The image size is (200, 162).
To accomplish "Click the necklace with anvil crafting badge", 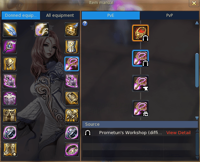I will point(140,83).
